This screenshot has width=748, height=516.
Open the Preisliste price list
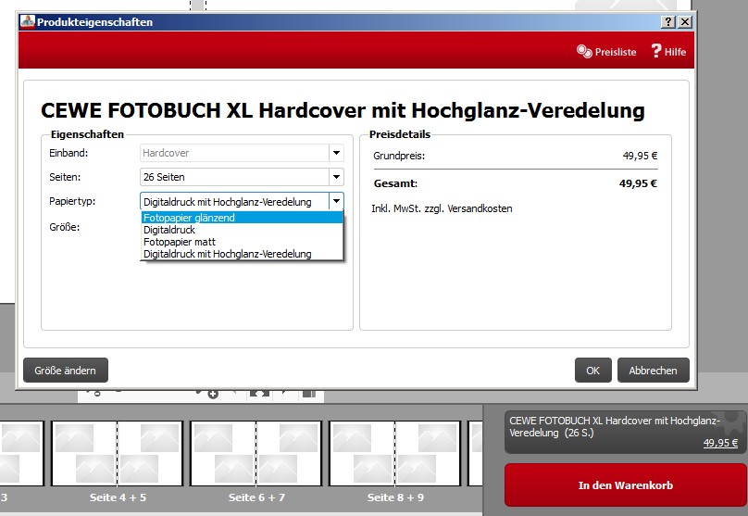[606, 52]
